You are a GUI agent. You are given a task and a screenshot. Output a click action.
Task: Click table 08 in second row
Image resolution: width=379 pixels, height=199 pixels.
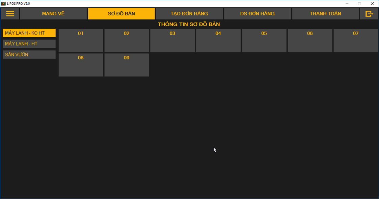pos(81,65)
